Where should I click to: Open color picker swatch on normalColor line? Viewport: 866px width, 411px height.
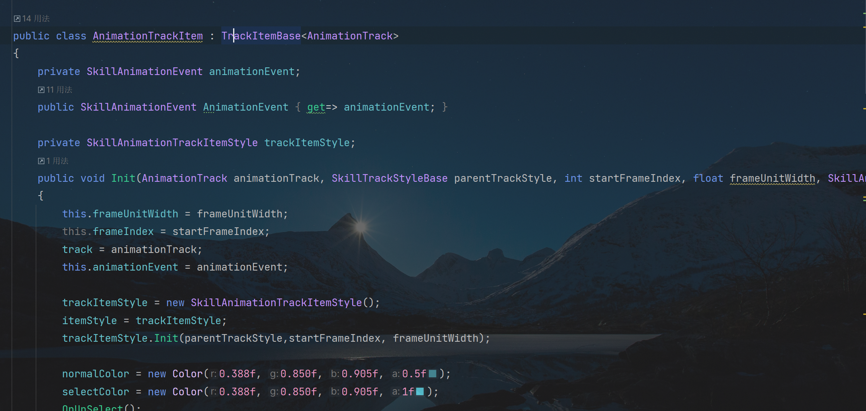pyautogui.click(x=433, y=374)
